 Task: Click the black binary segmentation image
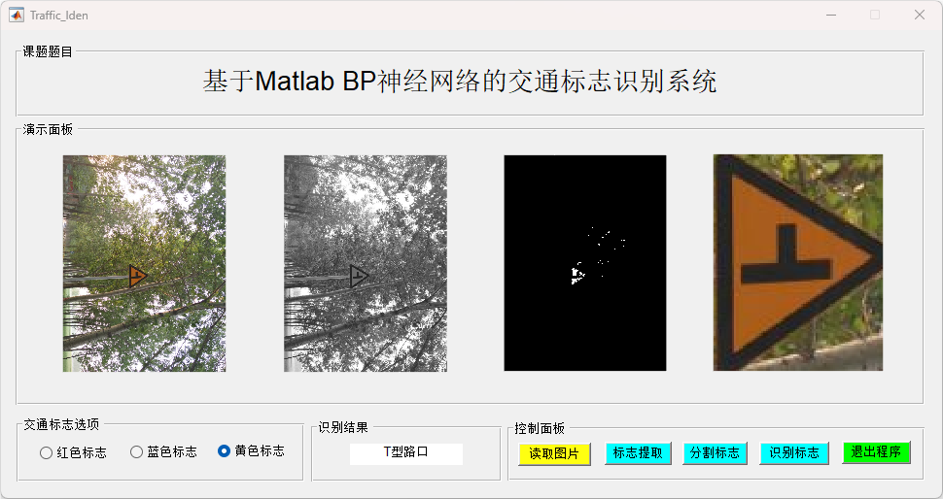584,263
